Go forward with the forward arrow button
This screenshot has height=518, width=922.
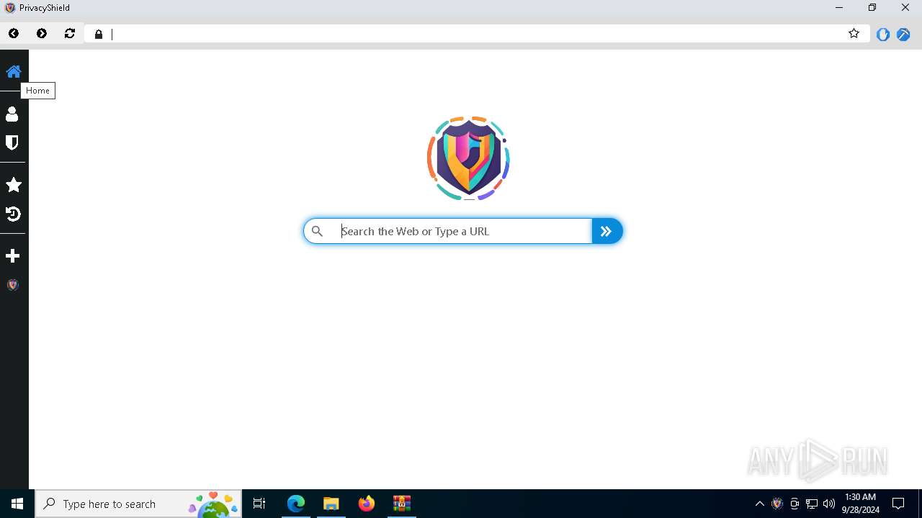42,34
